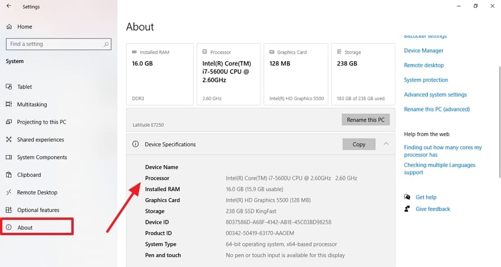501x267 pixels.
Task: Click the 238 GB SSD KingFast value
Action: (251, 211)
